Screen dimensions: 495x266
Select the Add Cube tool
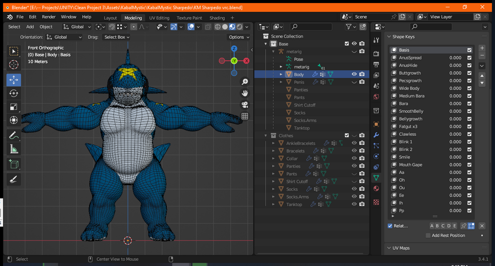click(14, 164)
